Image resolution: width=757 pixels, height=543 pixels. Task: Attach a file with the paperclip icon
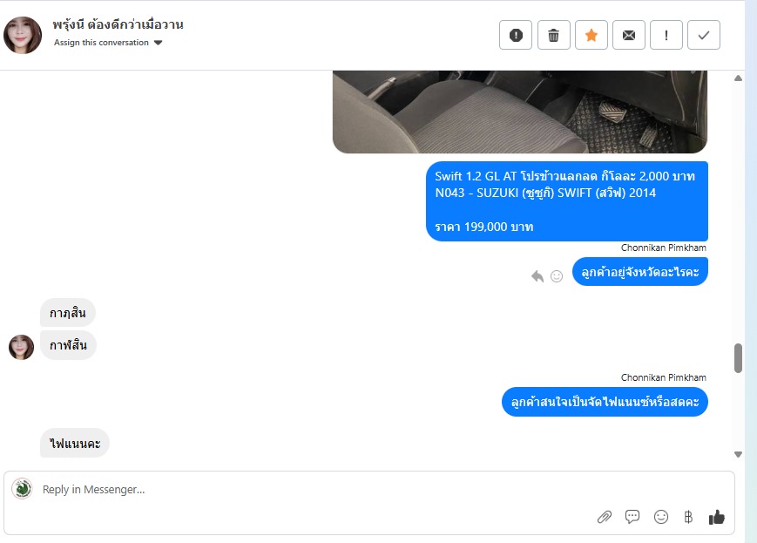[x=604, y=517]
